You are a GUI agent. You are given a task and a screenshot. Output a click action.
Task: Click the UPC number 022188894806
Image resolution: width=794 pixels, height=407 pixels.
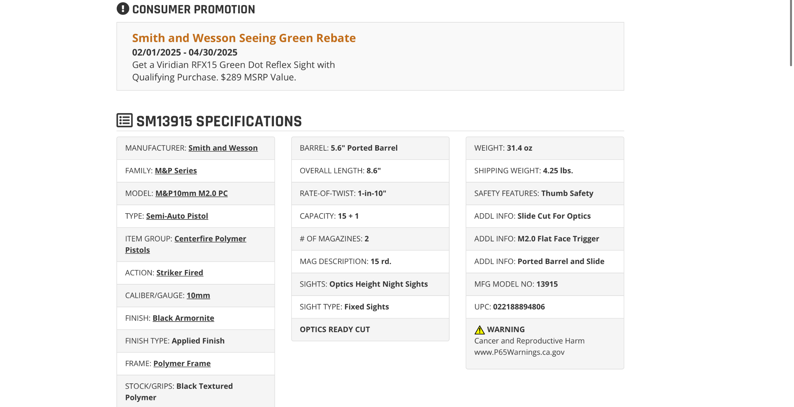click(519, 307)
